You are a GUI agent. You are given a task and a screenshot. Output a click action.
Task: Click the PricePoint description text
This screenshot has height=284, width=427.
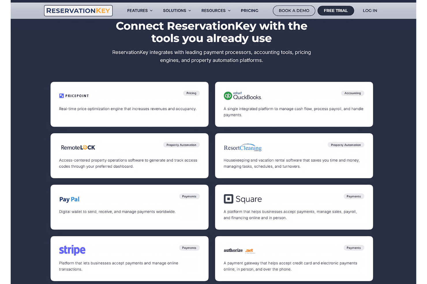128,109
